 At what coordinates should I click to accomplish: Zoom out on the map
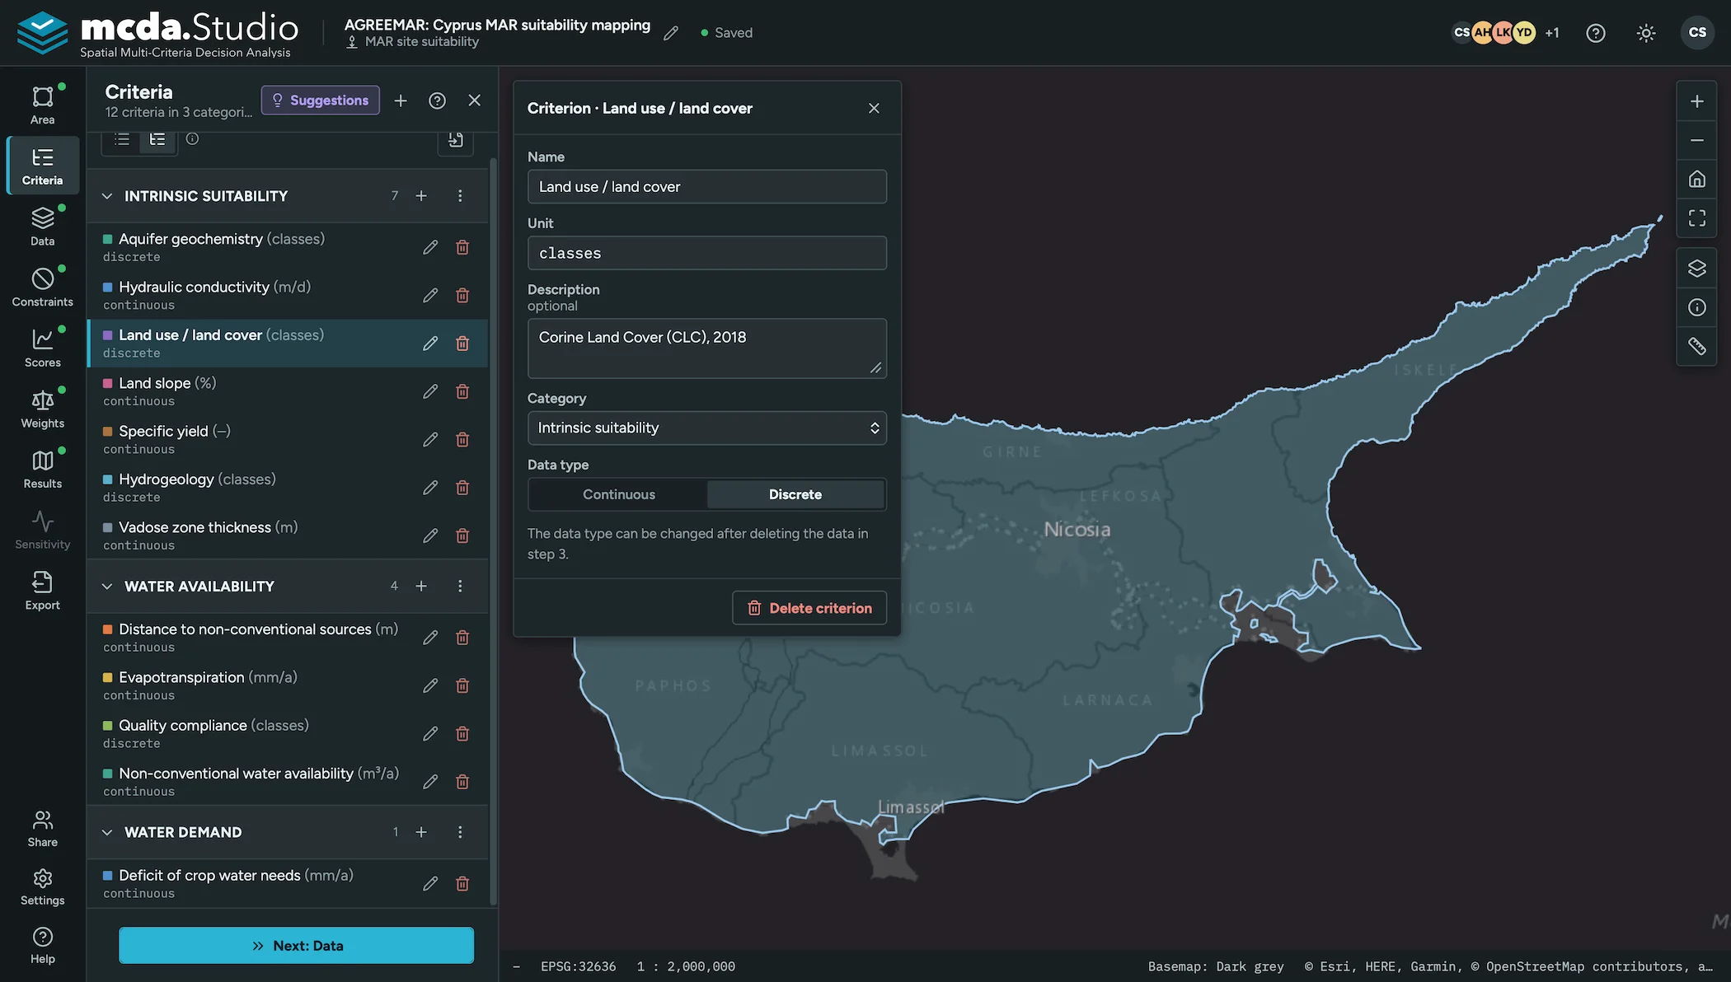tap(1696, 140)
